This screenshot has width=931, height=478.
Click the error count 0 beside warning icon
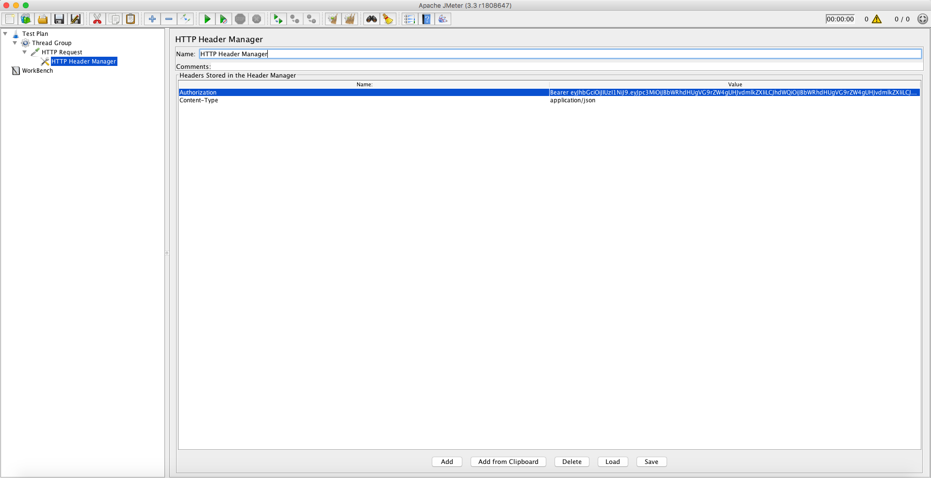pyautogui.click(x=866, y=19)
